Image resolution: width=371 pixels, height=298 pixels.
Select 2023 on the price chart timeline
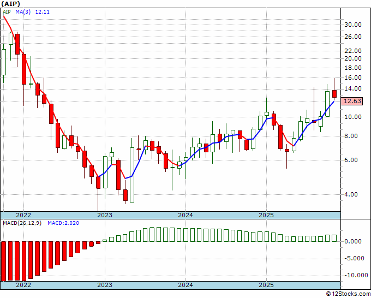click(x=105, y=215)
